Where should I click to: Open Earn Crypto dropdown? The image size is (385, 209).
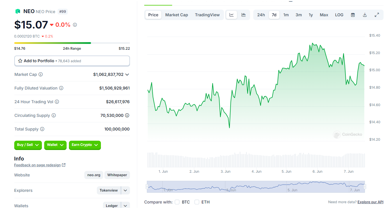pyautogui.click(x=85, y=145)
